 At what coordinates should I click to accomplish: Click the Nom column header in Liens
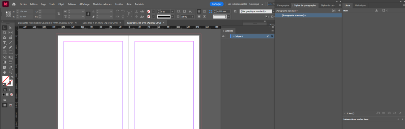click(346, 11)
